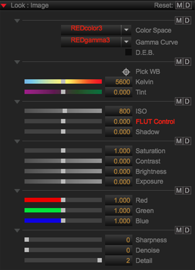195x270 pixels.
Task: Collapse the Look : Image panel red triangle
Action: pos(3,6)
